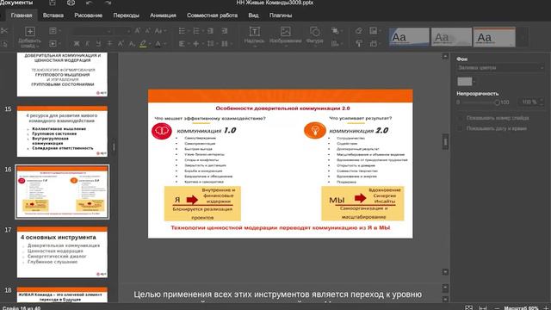This screenshot has height=310, width=551.
Task: Click the bulleted list icon
Action: point(182,31)
